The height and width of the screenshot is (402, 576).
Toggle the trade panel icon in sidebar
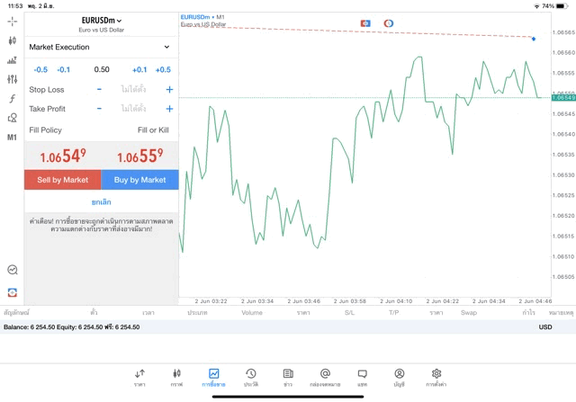pos(12,292)
